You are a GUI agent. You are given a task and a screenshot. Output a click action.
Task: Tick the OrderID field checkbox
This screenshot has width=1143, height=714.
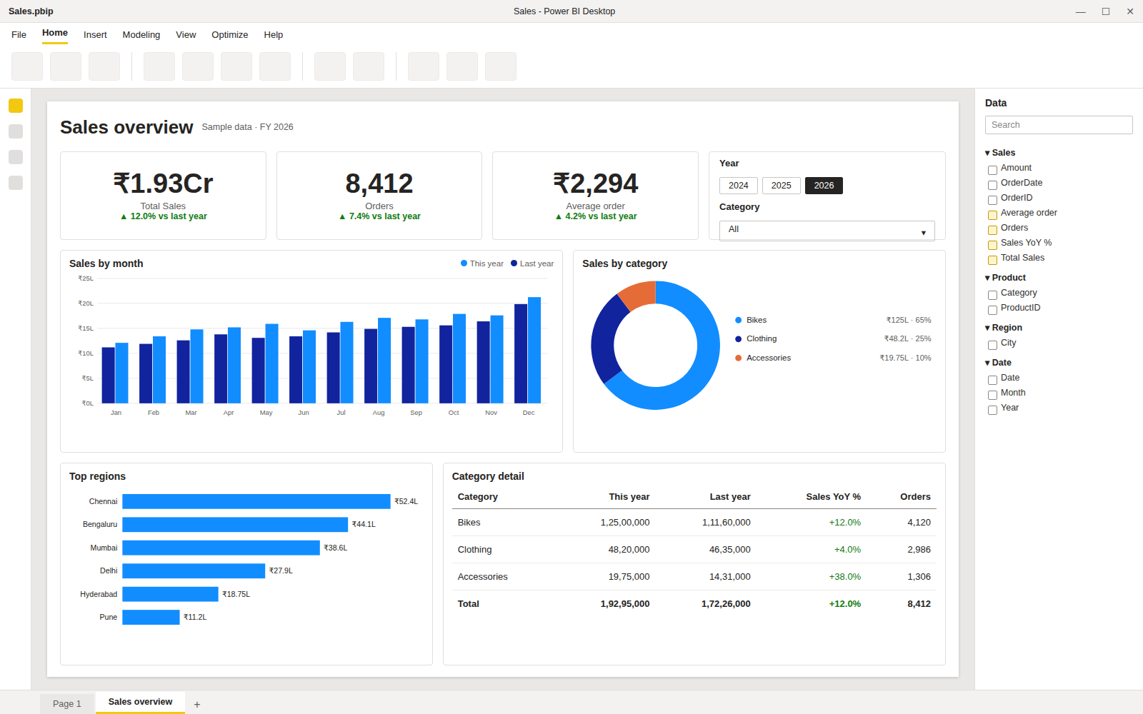[x=992, y=200]
